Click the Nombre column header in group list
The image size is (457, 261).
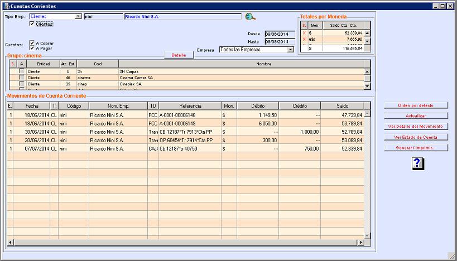point(241,64)
